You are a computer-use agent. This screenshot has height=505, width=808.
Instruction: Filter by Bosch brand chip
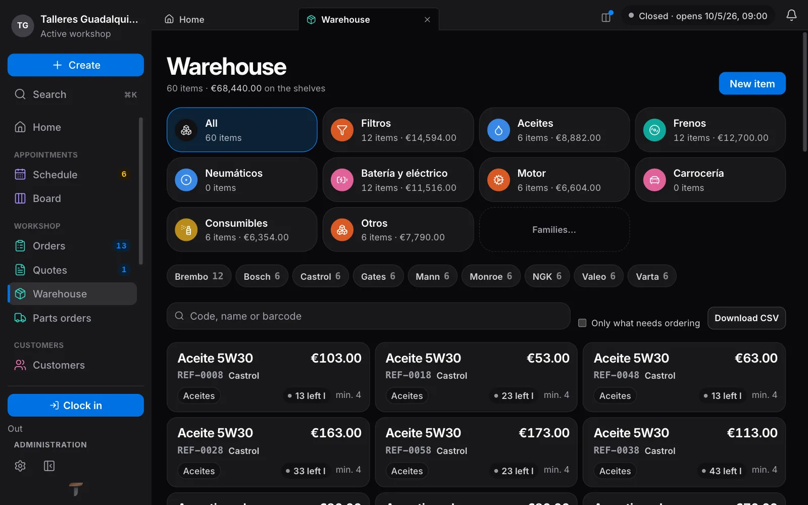(x=262, y=276)
